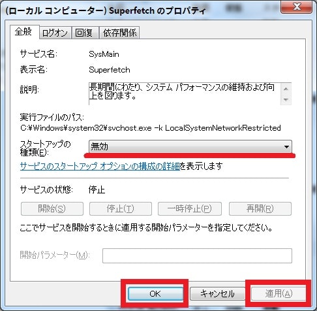Switch to the 全般 tab
Image resolution: width=317 pixels, height=311 pixels.
[x=25, y=32]
